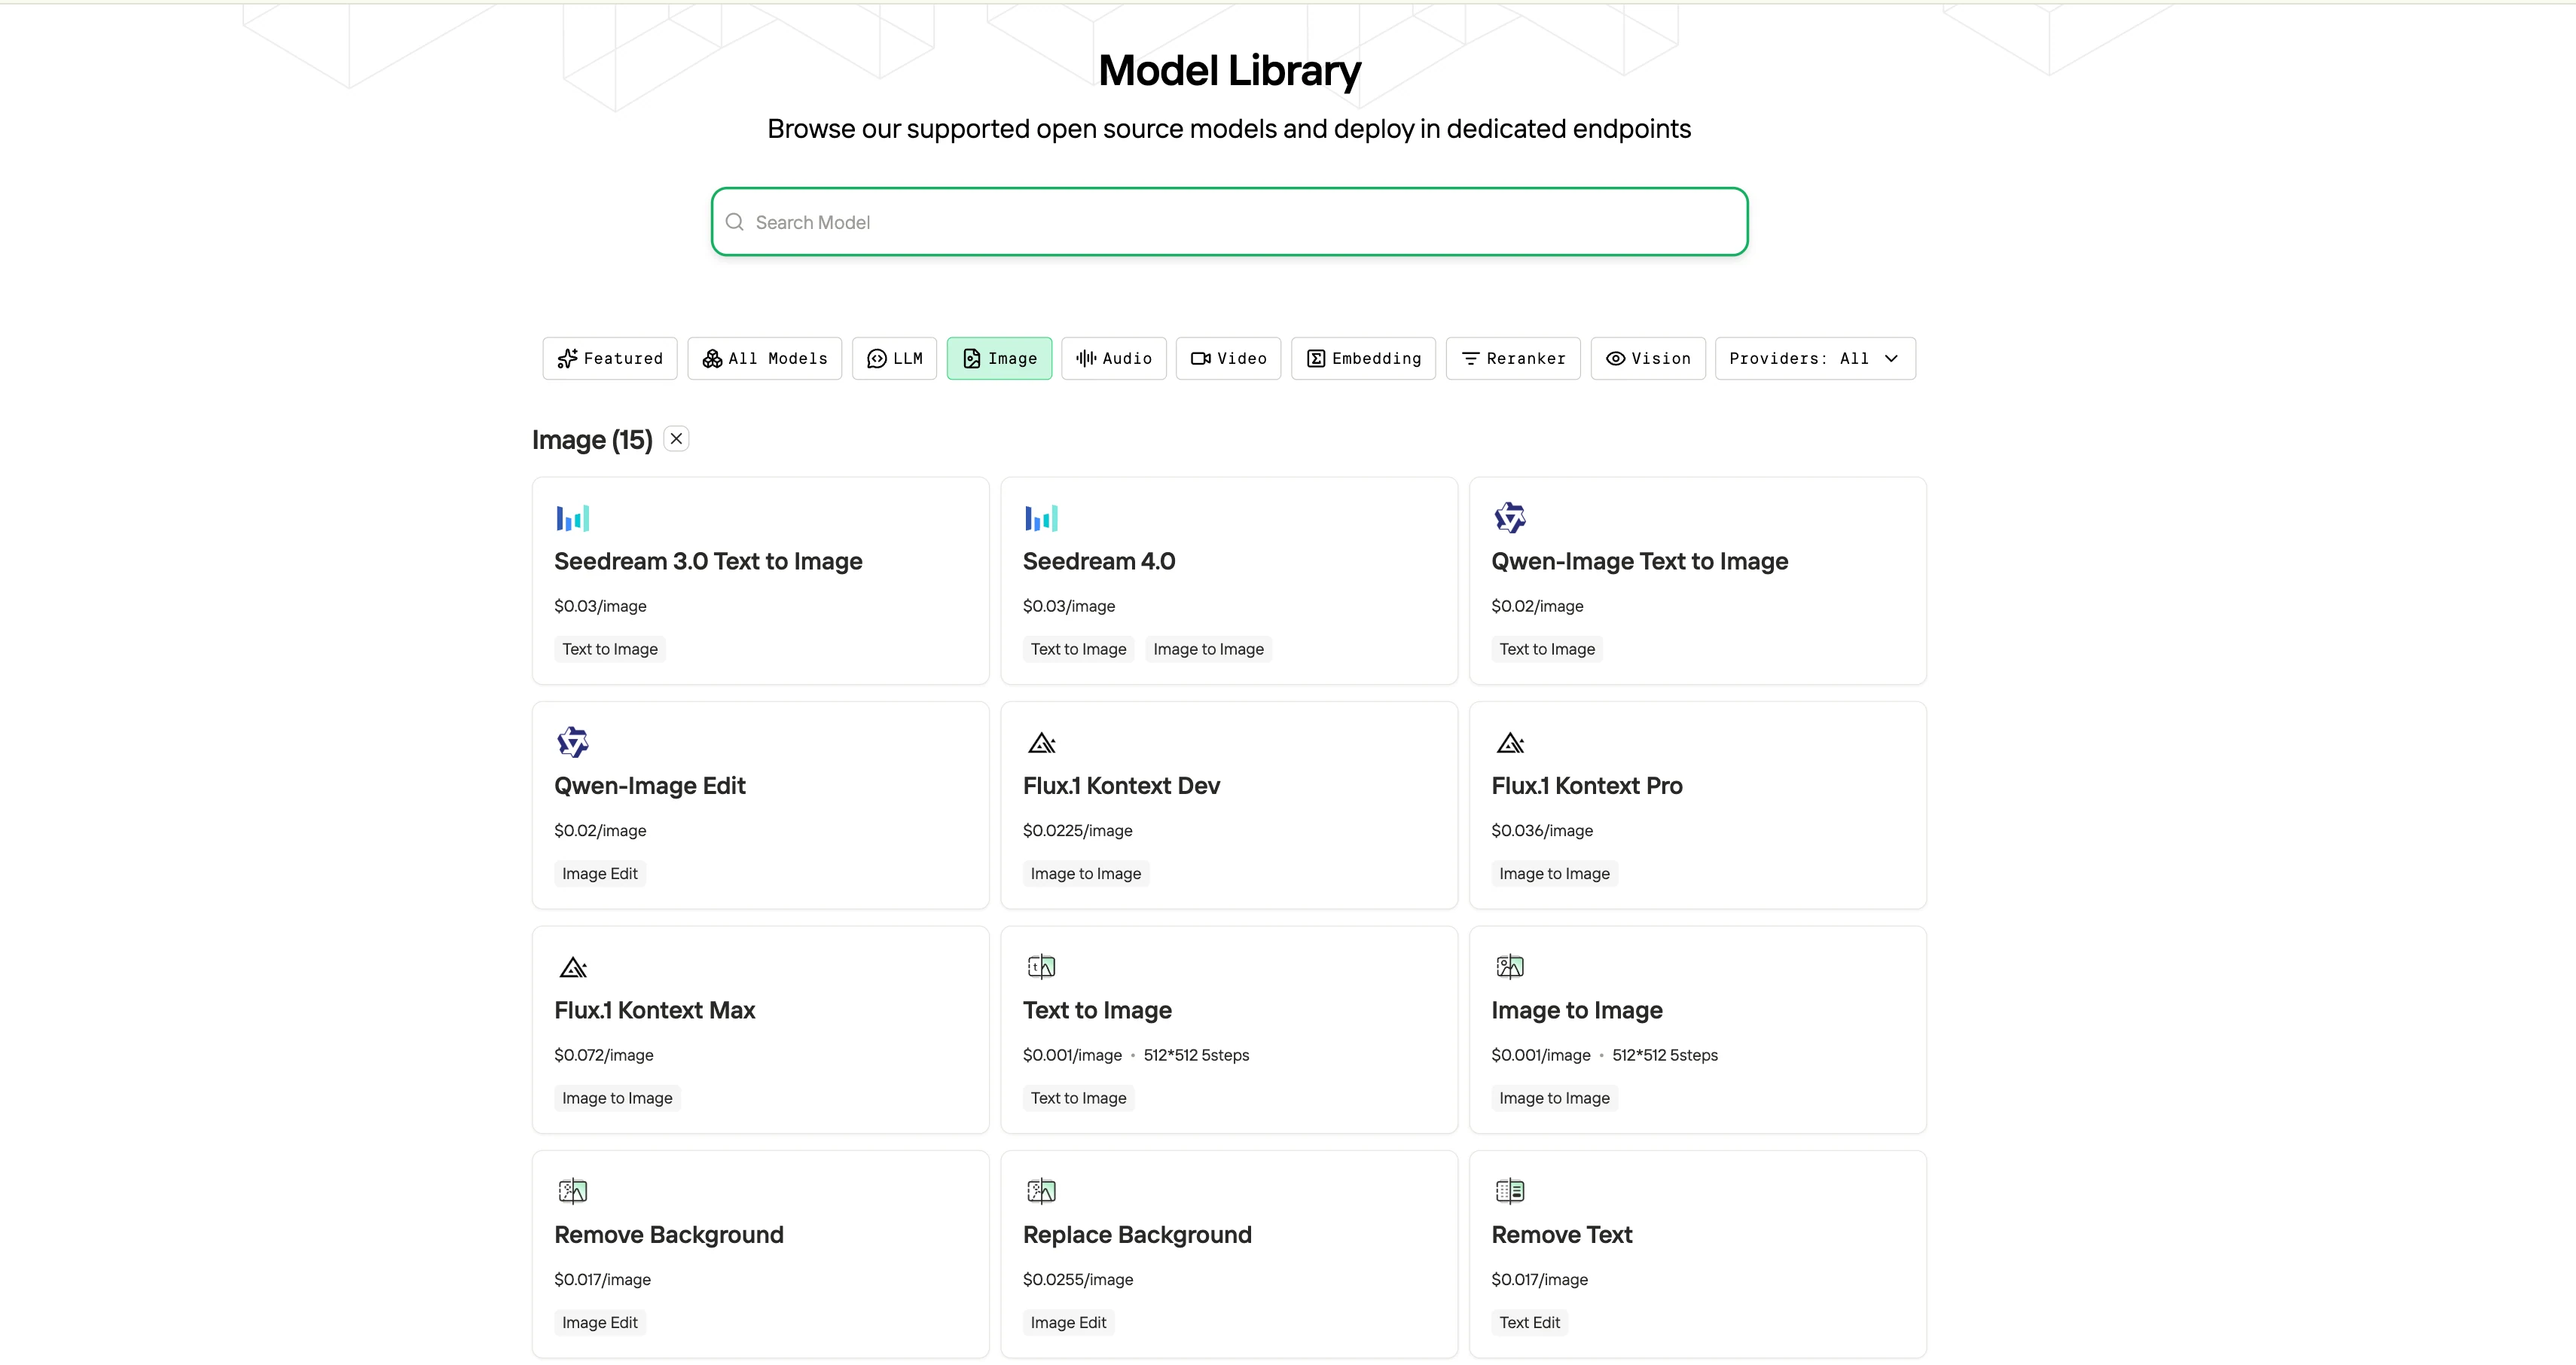Click the Image Edit tag on Replace Background

1068,1323
